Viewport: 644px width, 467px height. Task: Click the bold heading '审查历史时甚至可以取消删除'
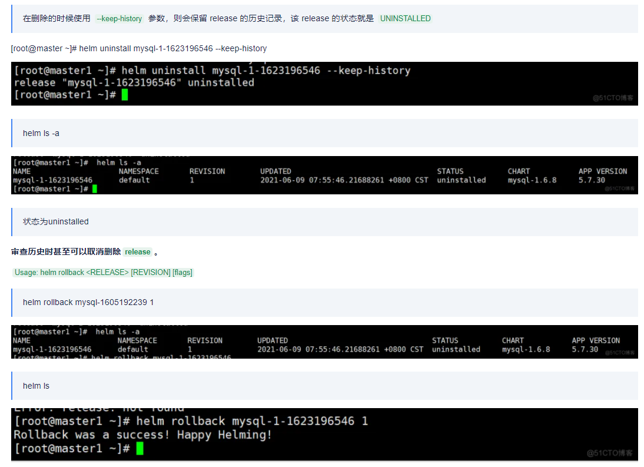[66, 252]
